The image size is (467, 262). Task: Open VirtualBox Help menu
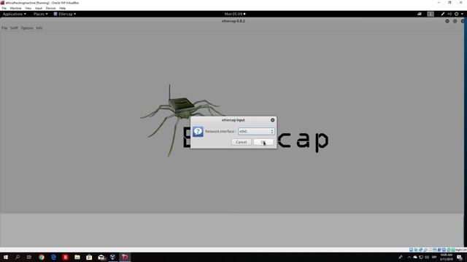coord(63,8)
